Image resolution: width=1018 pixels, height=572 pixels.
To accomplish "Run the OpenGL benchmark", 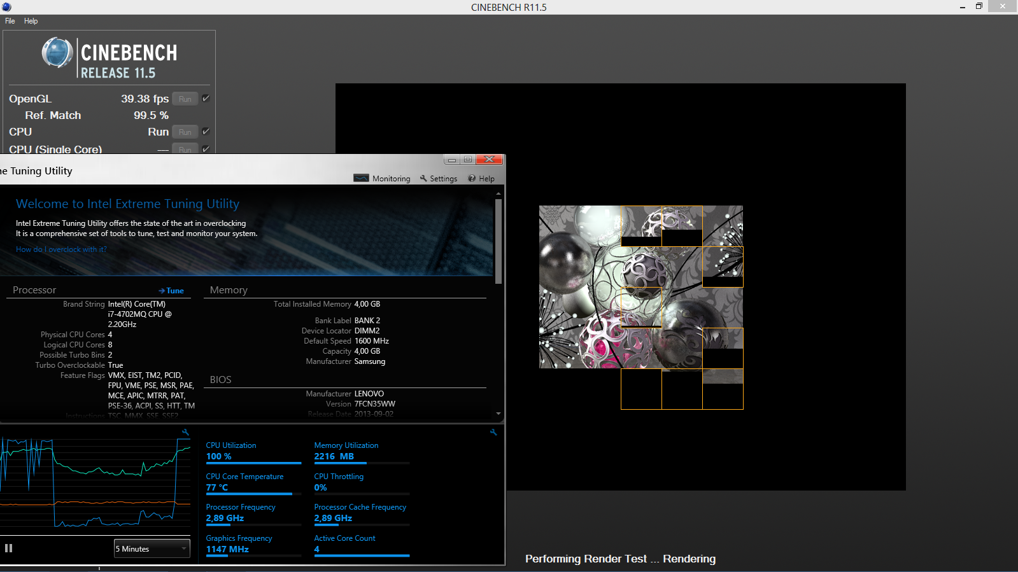I will (185, 99).
